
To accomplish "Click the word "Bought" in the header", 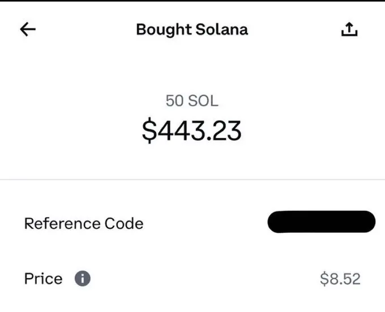I will click(x=164, y=30).
